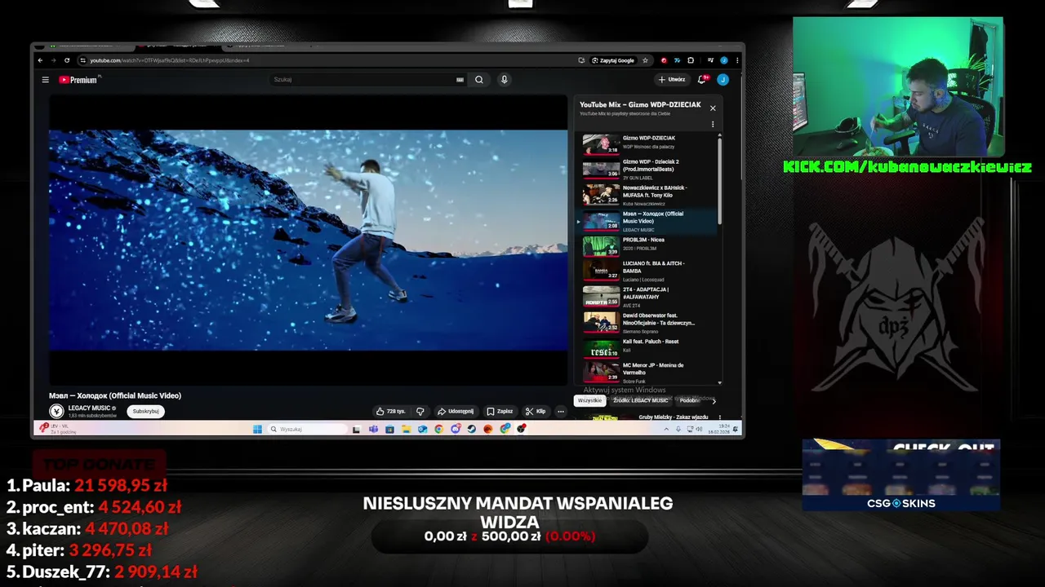Select the Podobne filter chip
1045x587 pixels.
(x=690, y=400)
